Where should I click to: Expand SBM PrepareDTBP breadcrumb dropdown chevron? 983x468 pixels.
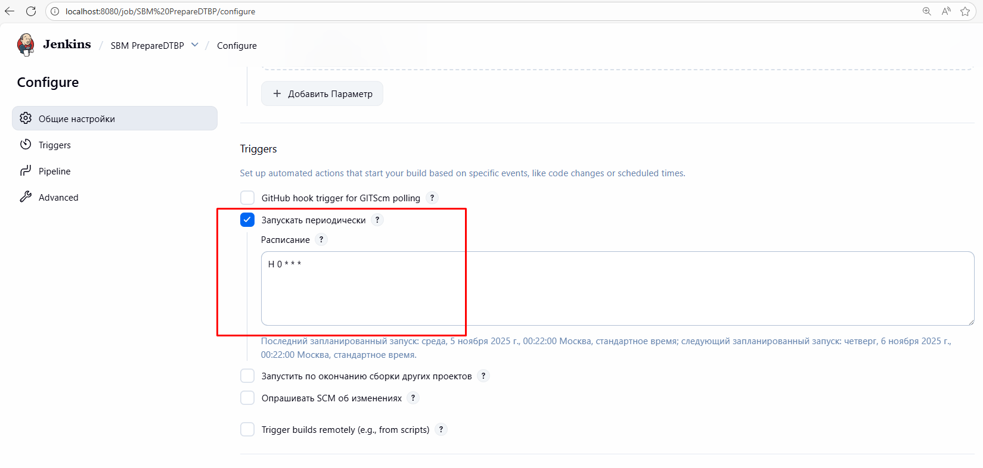click(195, 45)
